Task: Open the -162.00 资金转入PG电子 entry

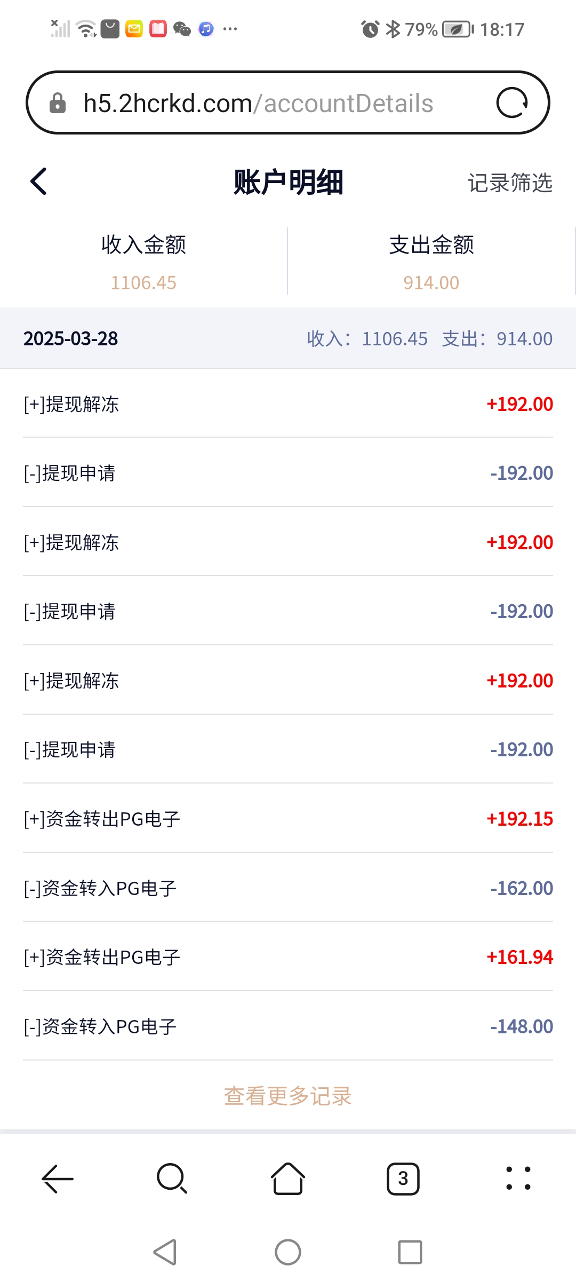Action: tap(288, 888)
